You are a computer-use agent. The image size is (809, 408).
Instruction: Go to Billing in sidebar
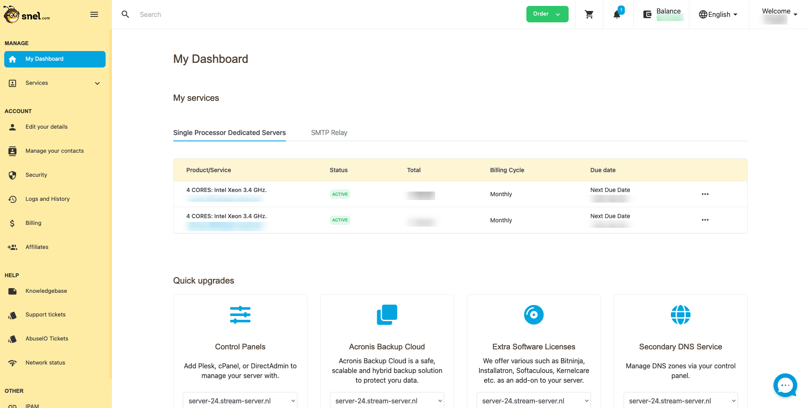[x=33, y=223]
